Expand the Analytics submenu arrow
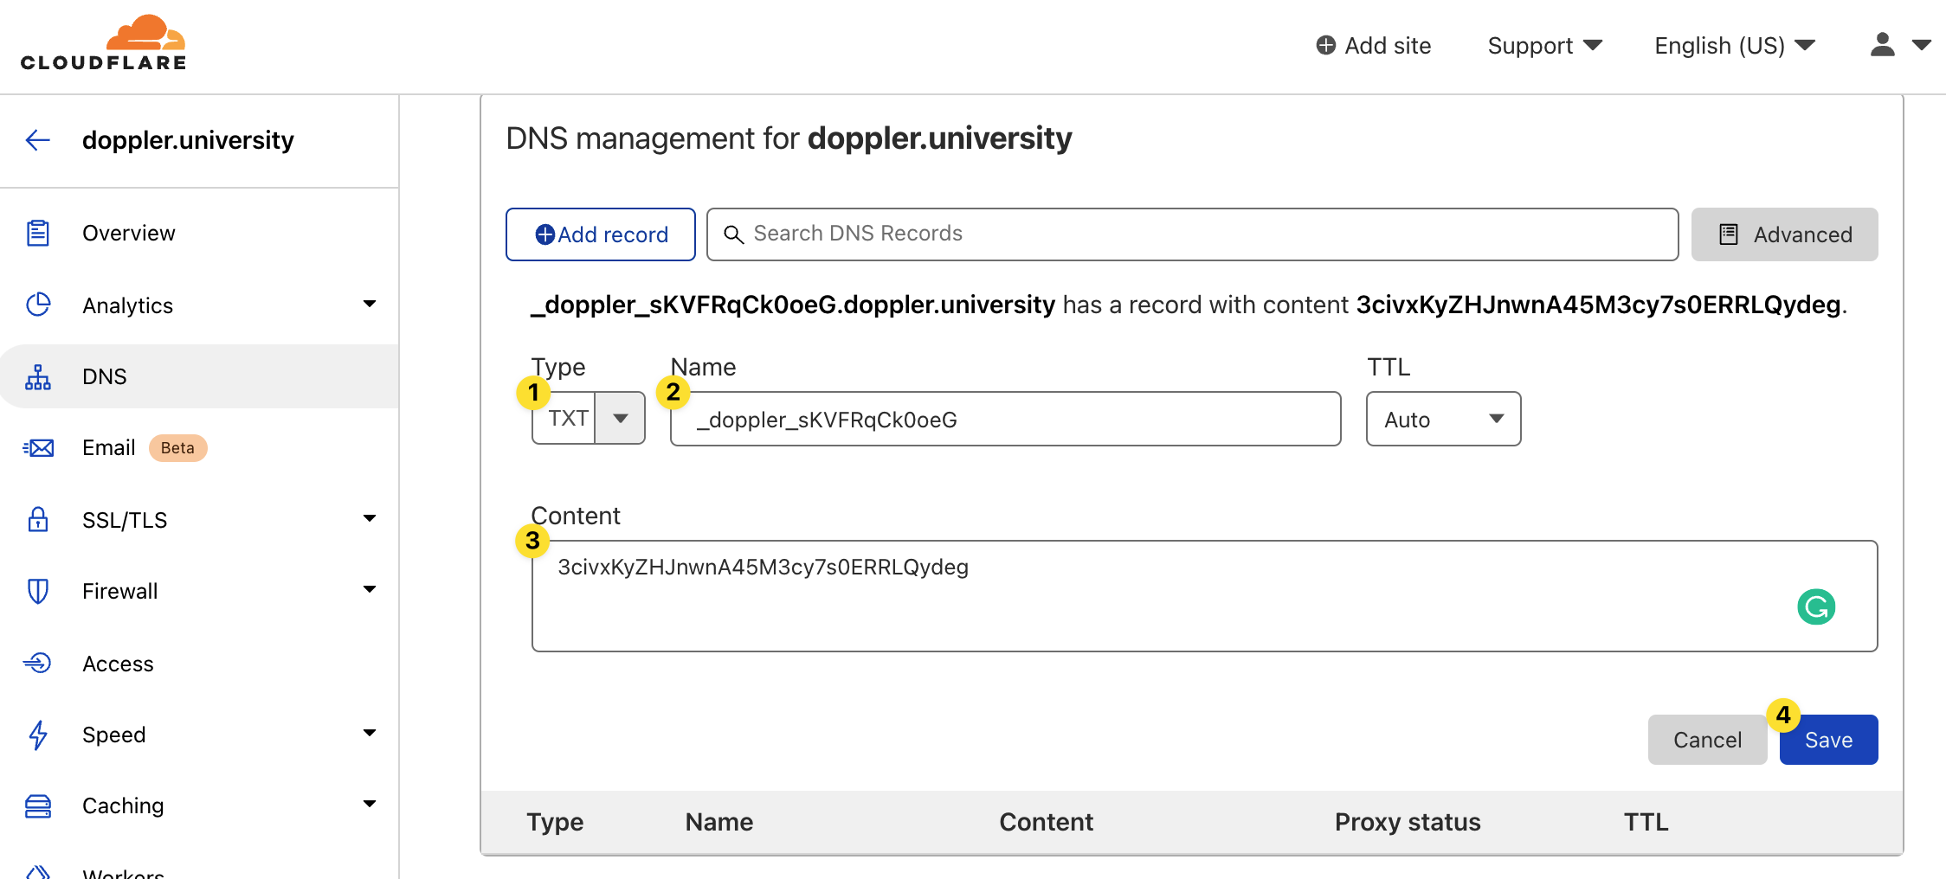 coord(370,304)
